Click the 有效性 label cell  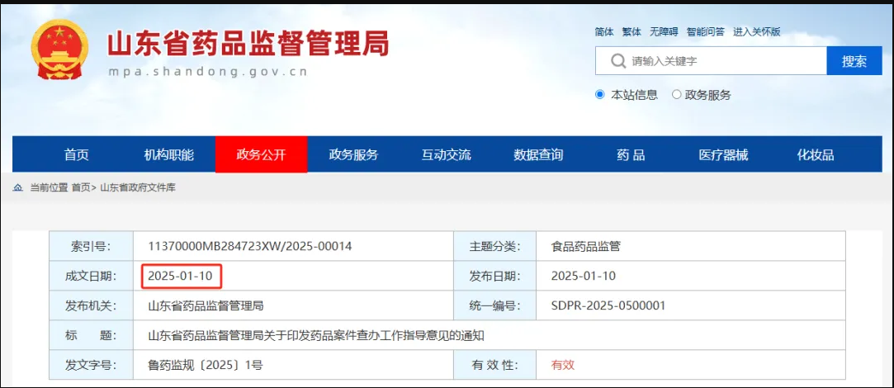tap(495, 365)
